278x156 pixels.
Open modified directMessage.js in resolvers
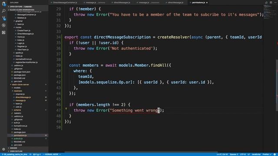pyautogui.click(x=23, y=97)
